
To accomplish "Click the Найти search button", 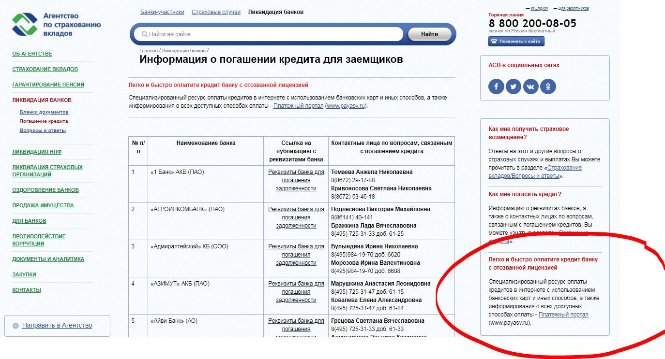I will click(430, 34).
